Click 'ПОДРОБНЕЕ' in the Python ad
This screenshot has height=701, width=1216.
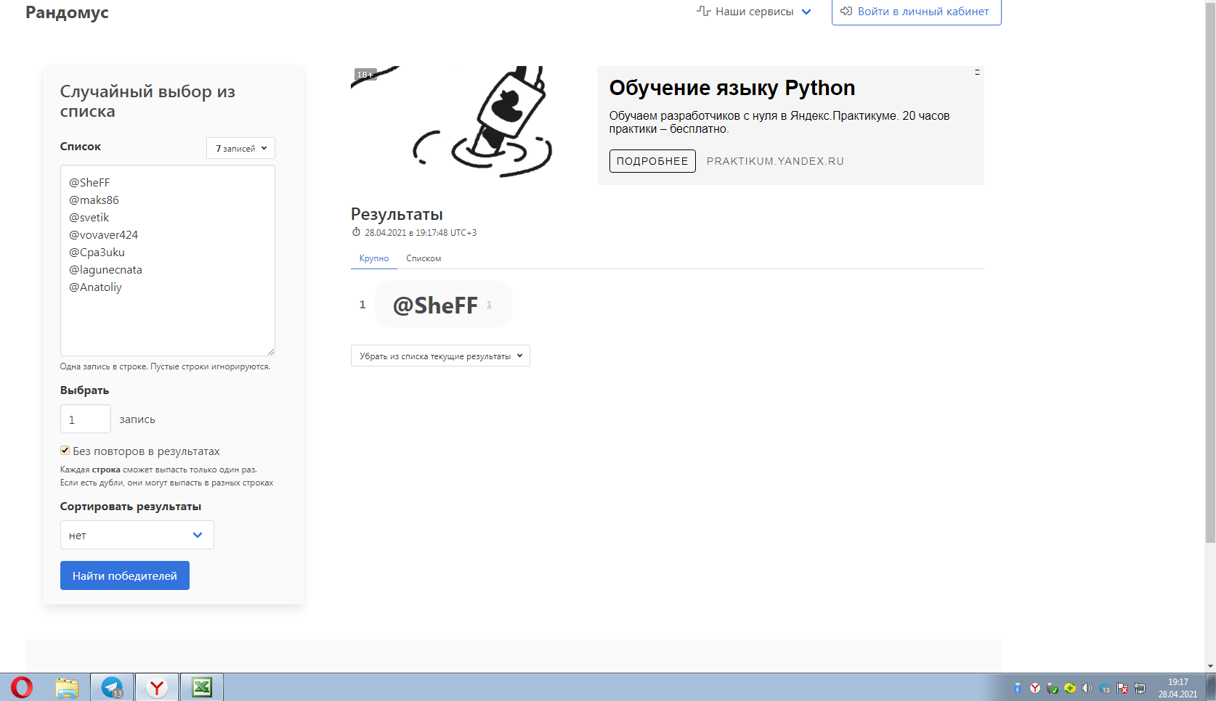[x=652, y=161]
